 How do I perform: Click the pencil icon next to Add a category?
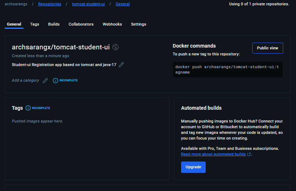[x=45, y=81]
